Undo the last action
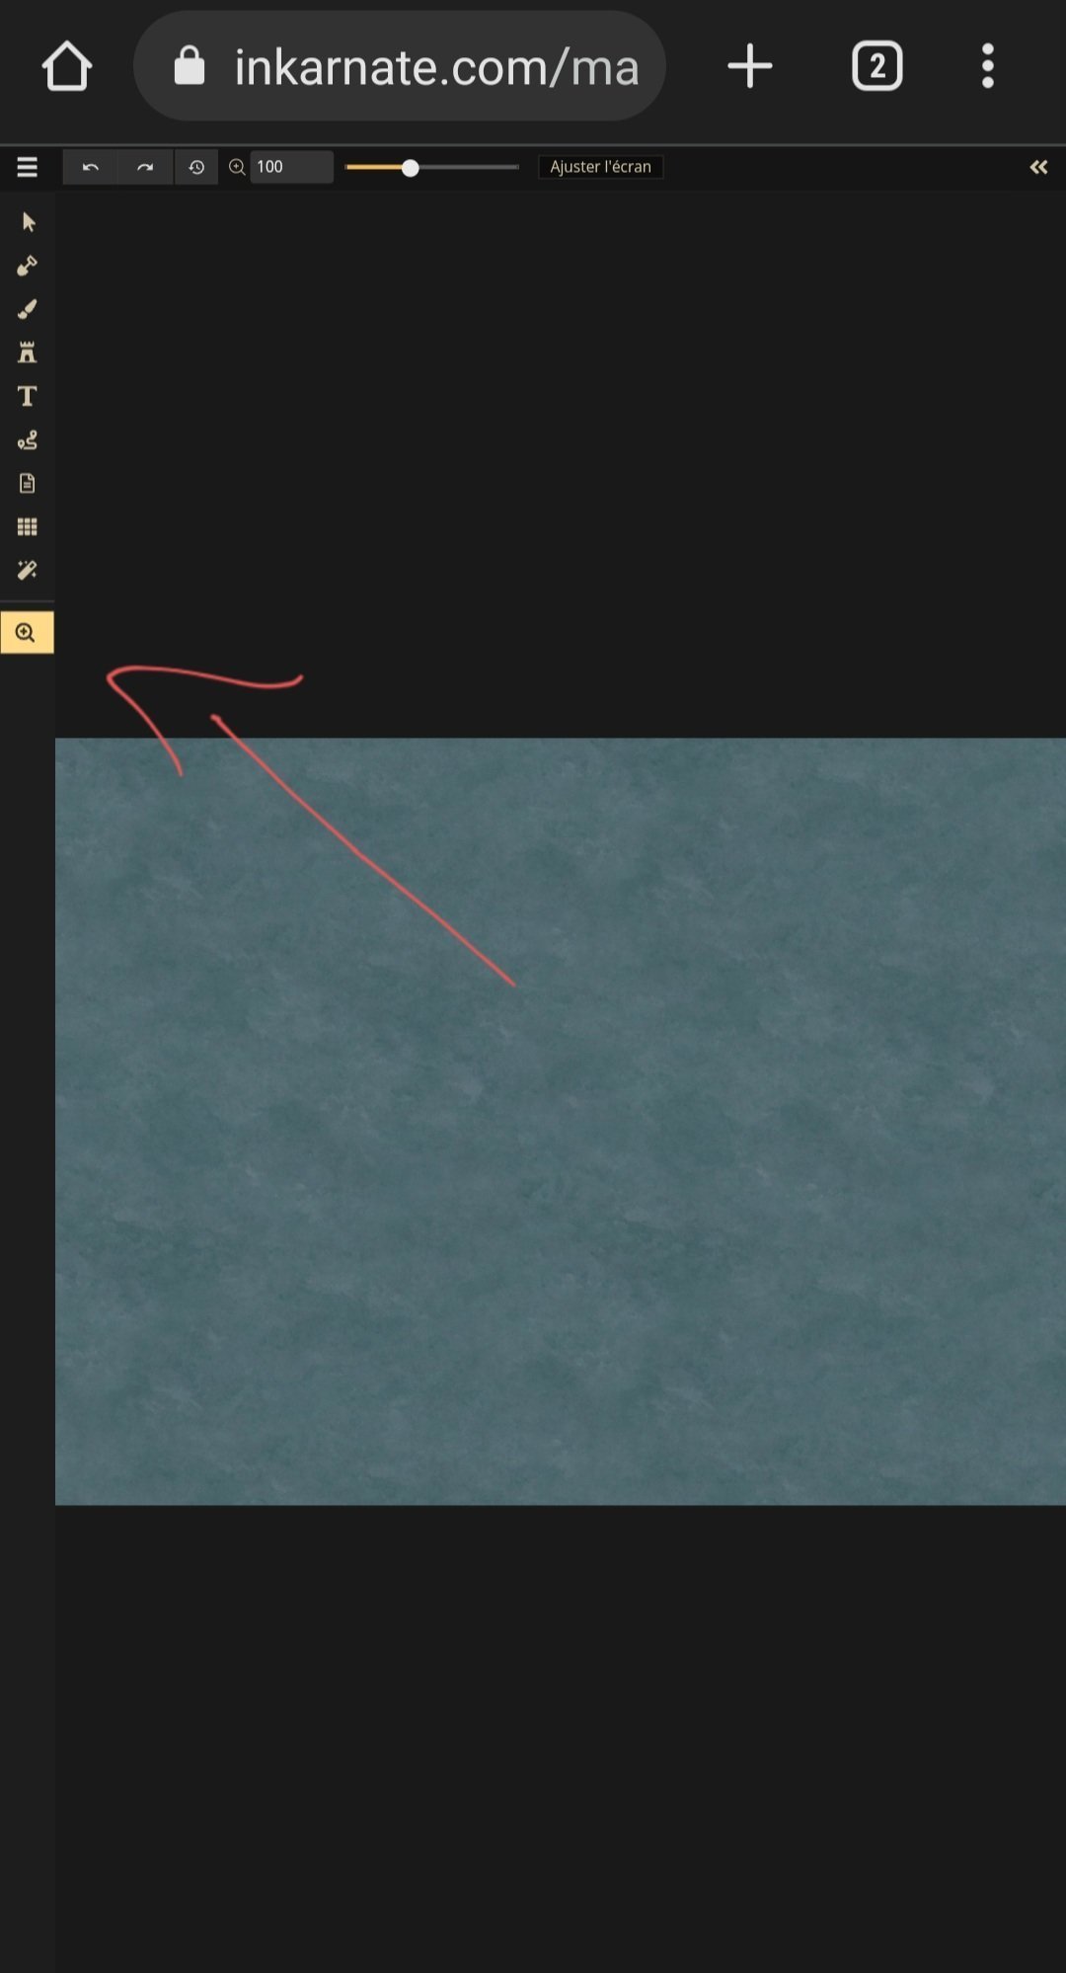The height and width of the screenshot is (1973, 1066). tap(91, 167)
